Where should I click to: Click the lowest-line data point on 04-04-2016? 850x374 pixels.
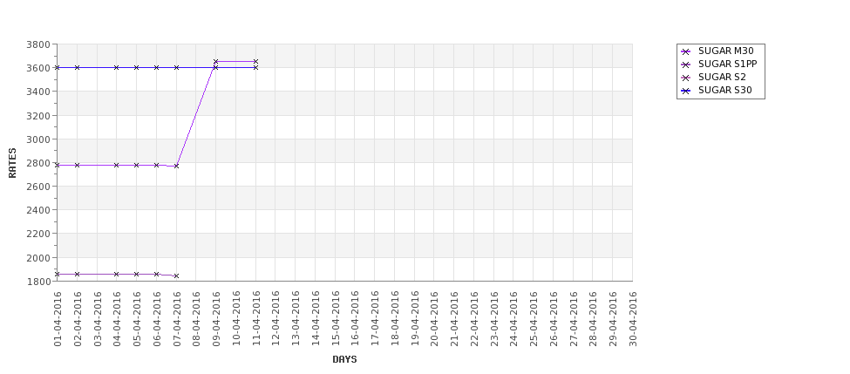(117, 275)
